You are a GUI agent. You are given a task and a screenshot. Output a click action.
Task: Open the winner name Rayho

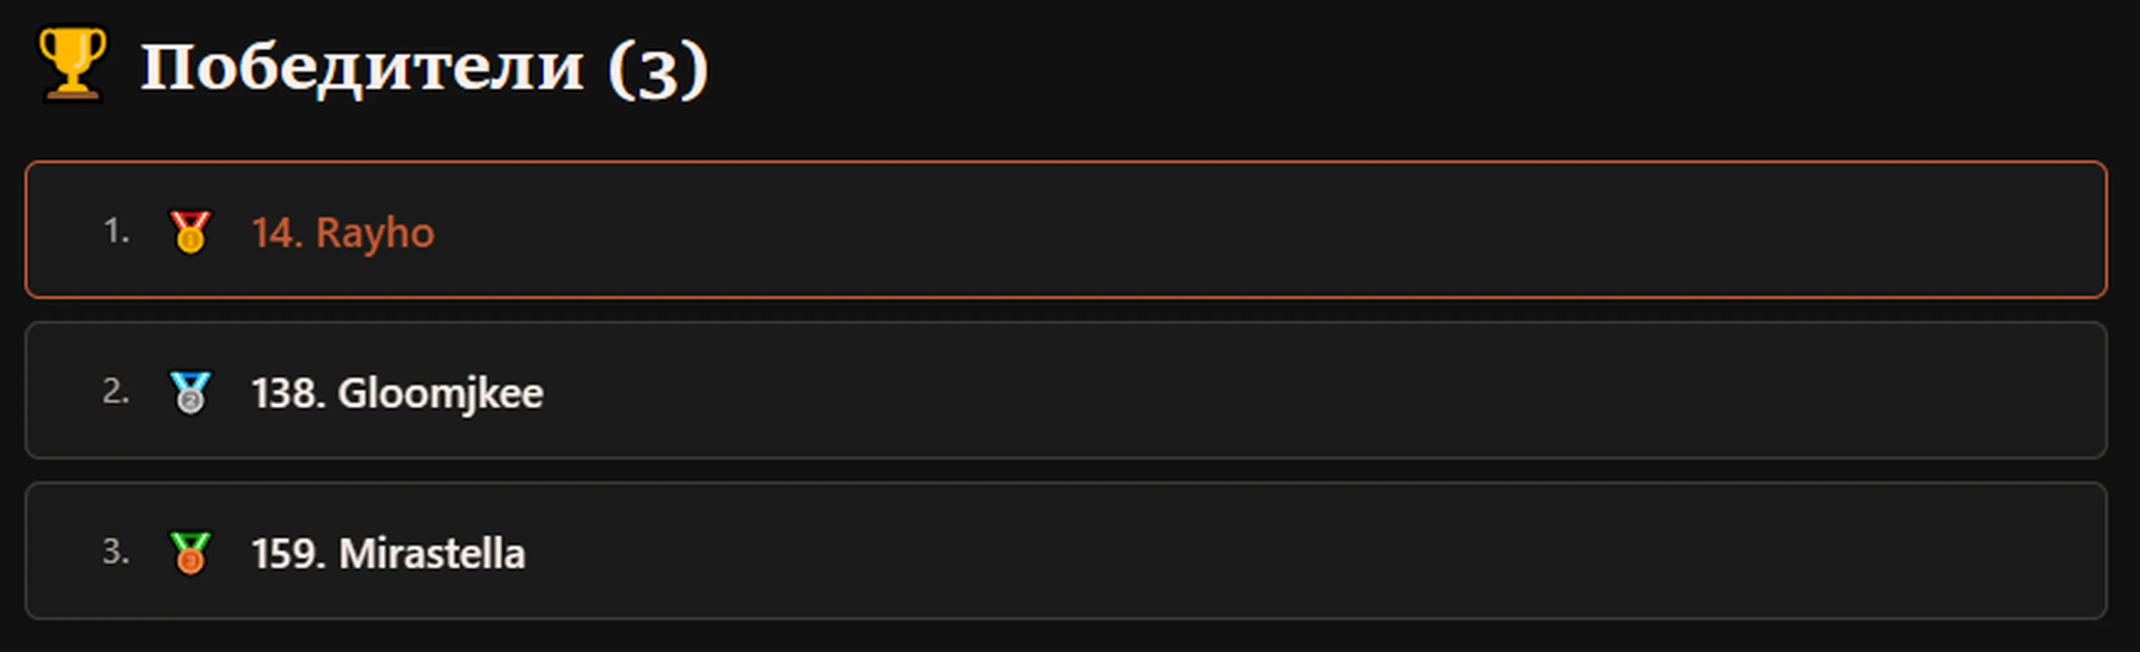pyautogui.click(x=374, y=233)
